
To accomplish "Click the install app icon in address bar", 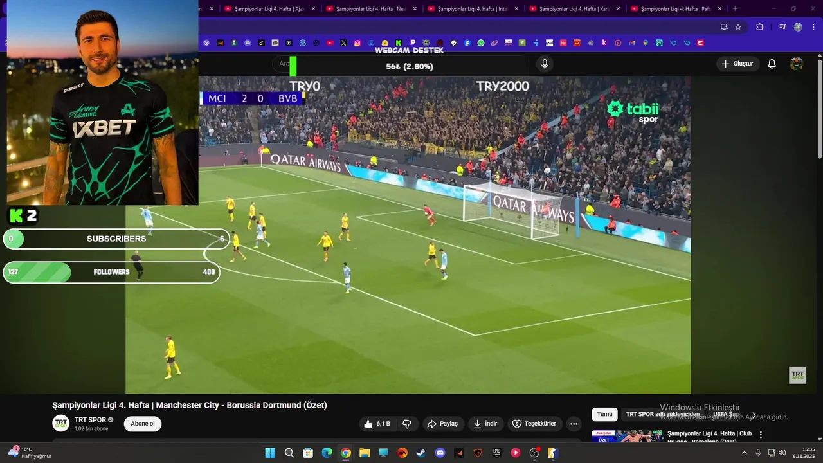I will [724, 27].
